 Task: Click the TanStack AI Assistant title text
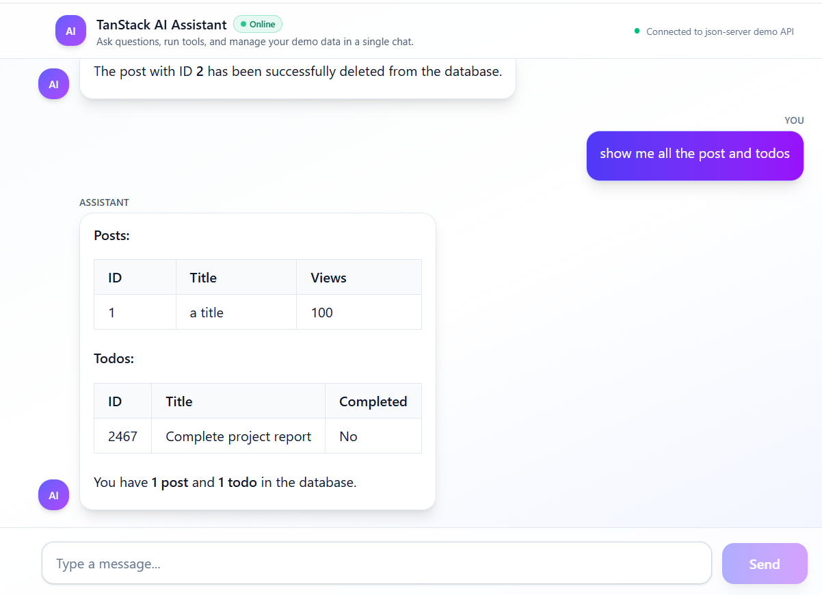pyautogui.click(x=161, y=25)
